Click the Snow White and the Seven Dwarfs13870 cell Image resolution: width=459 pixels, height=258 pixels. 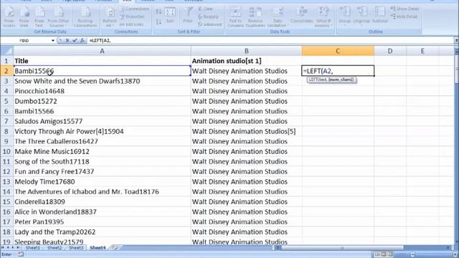102,81
